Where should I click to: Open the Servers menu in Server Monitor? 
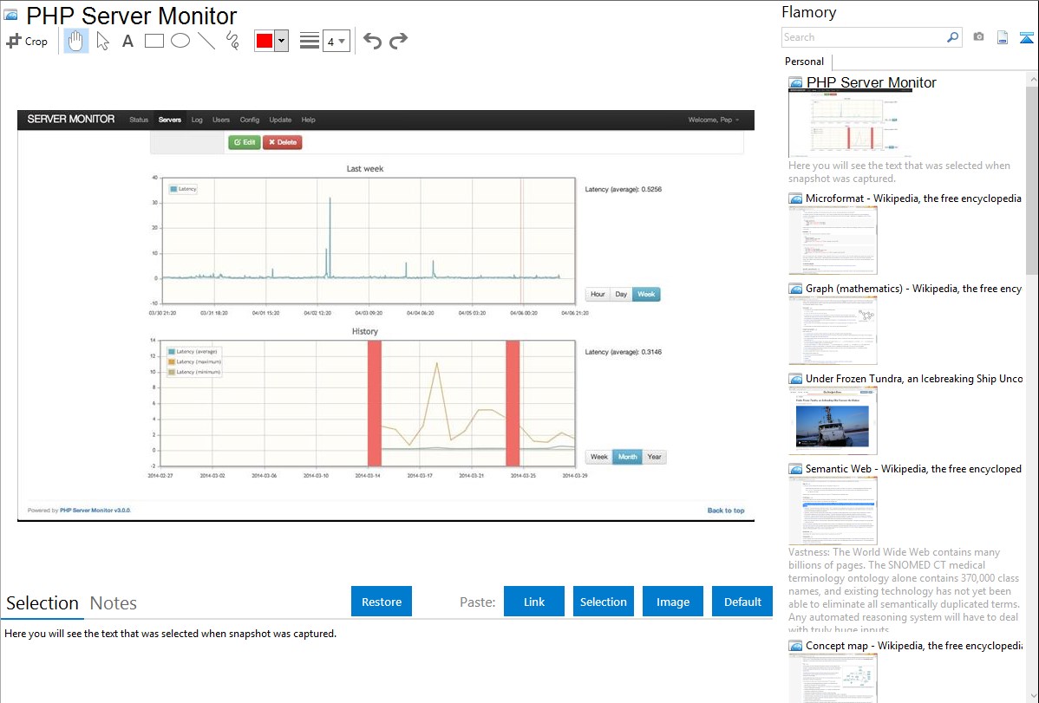click(x=170, y=120)
